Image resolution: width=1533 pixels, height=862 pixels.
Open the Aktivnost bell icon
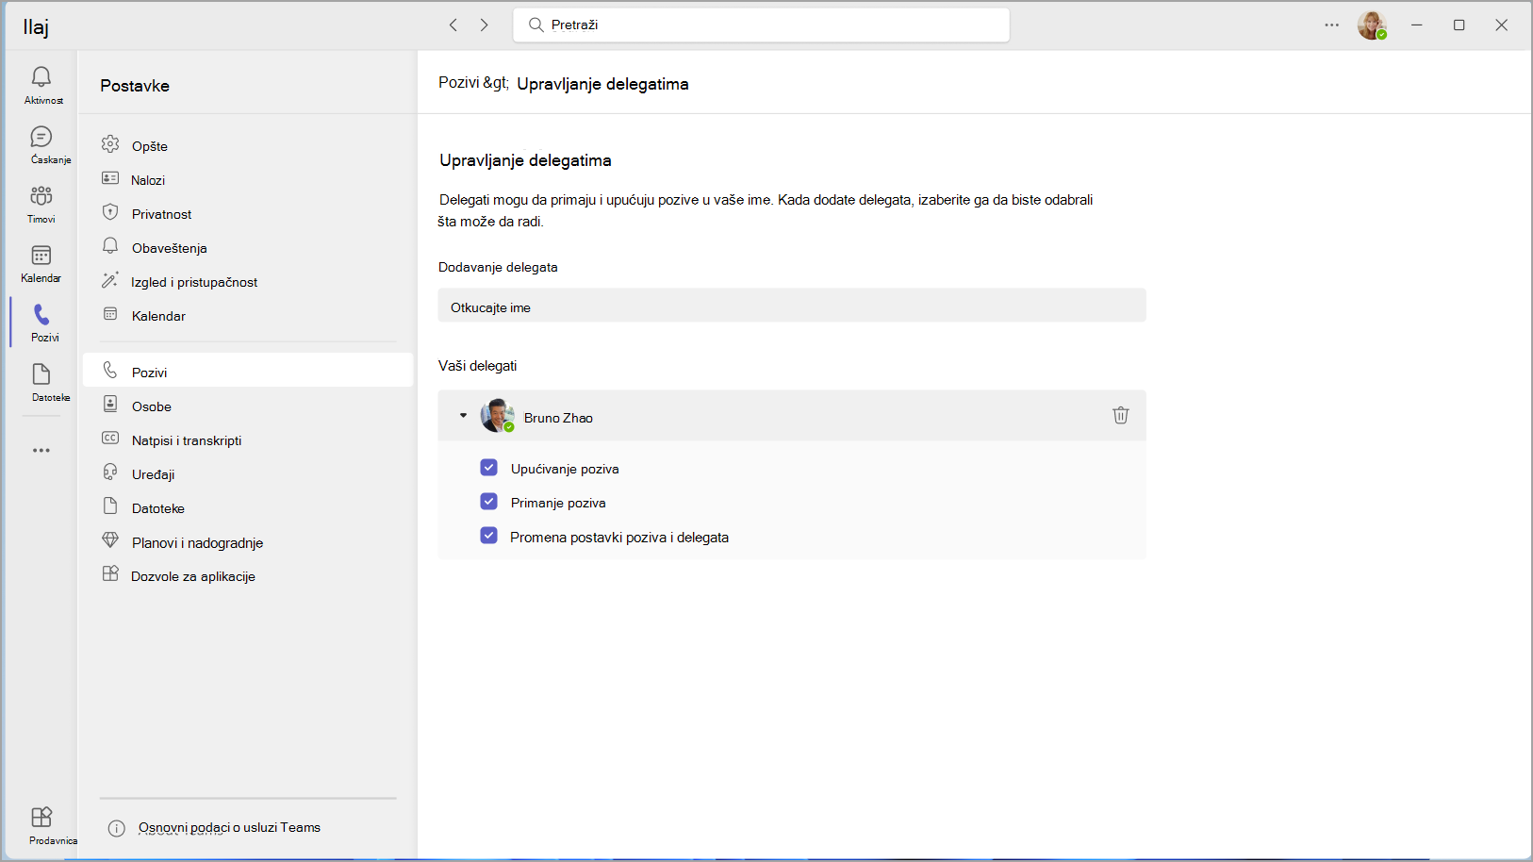[x=41, y=76]
